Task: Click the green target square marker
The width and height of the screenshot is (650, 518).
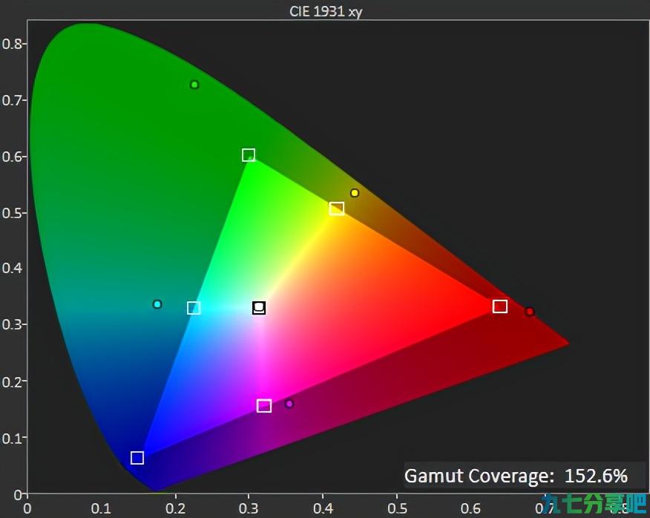Action: tap(249, 155)
